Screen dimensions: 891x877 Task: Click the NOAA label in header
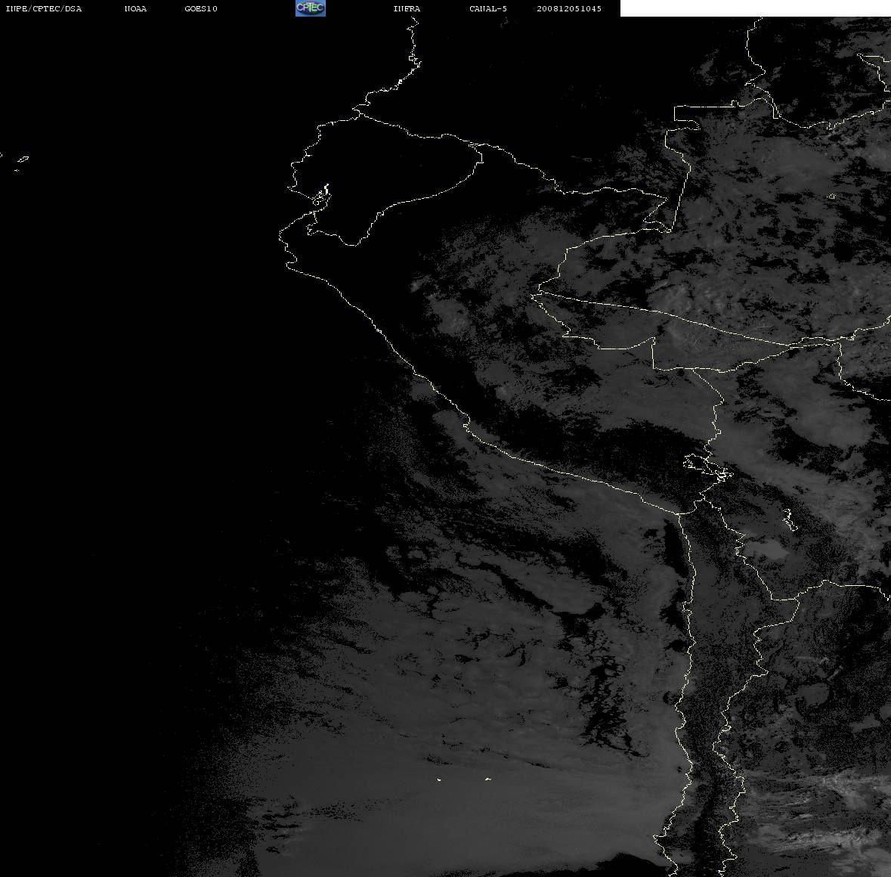click(x=135, y=8)
